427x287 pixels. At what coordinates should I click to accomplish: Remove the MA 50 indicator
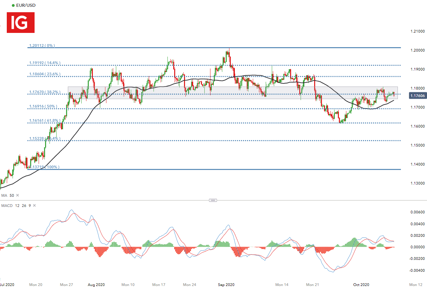(18, 195)
